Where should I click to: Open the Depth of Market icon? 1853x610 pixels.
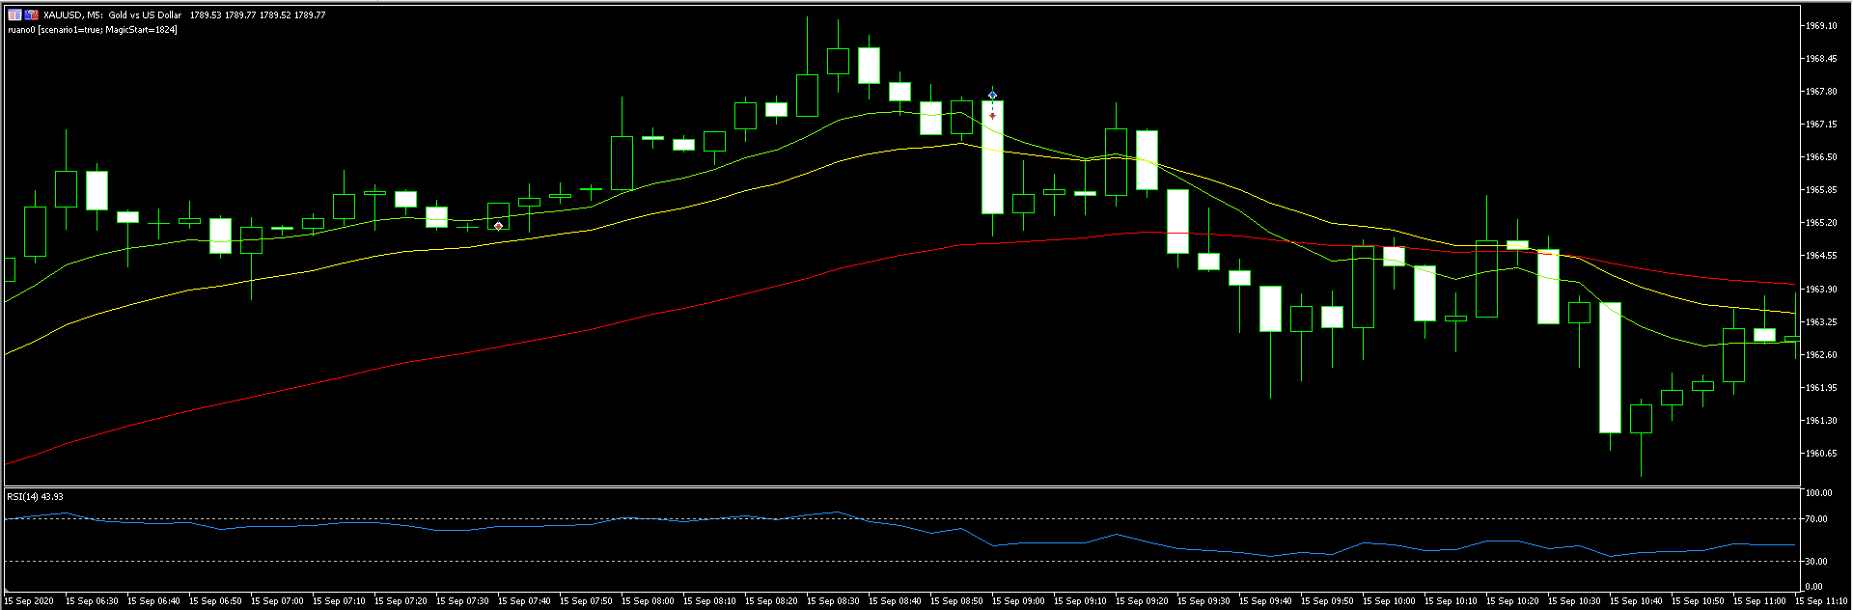coord(32,14)
